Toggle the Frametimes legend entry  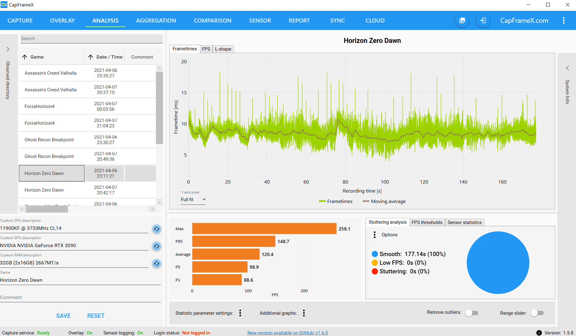[x=336, y=201]
